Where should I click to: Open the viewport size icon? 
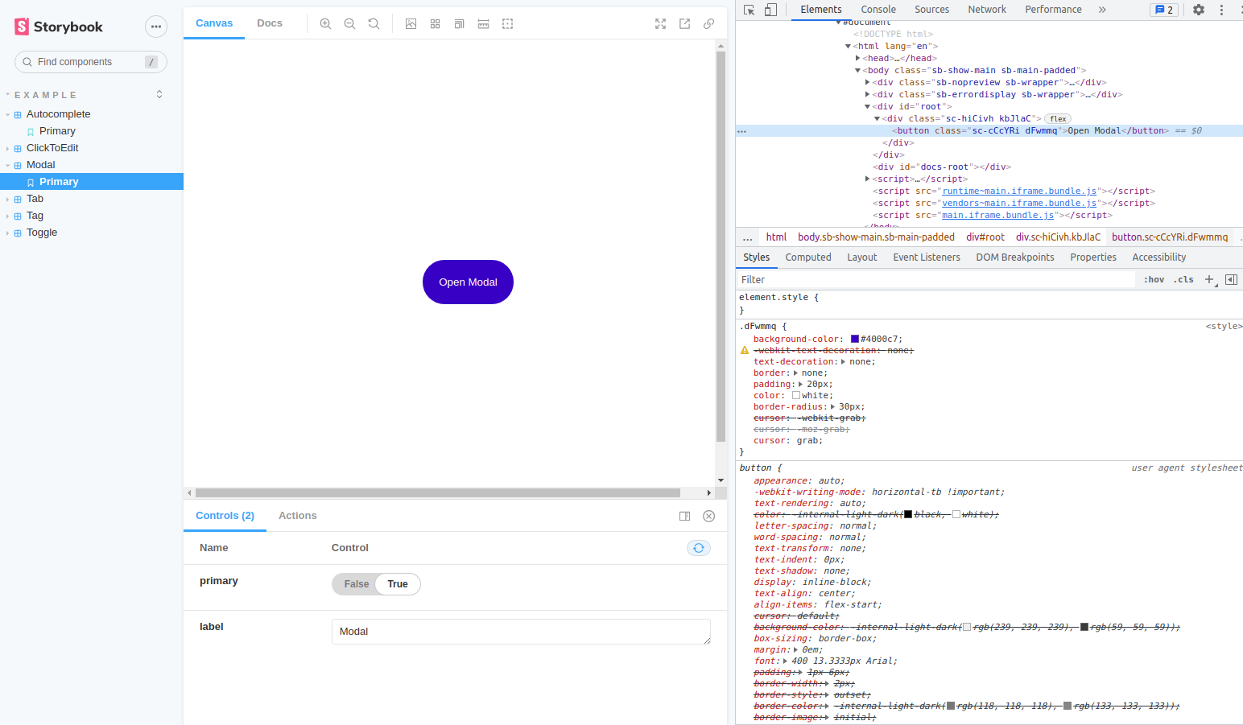pyautogui.click(x=459, y=24)
